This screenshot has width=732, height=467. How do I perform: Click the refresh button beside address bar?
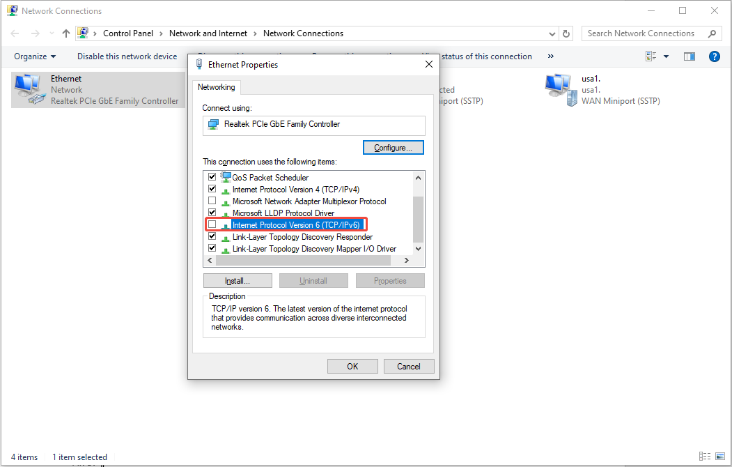(x=566, y=33)
